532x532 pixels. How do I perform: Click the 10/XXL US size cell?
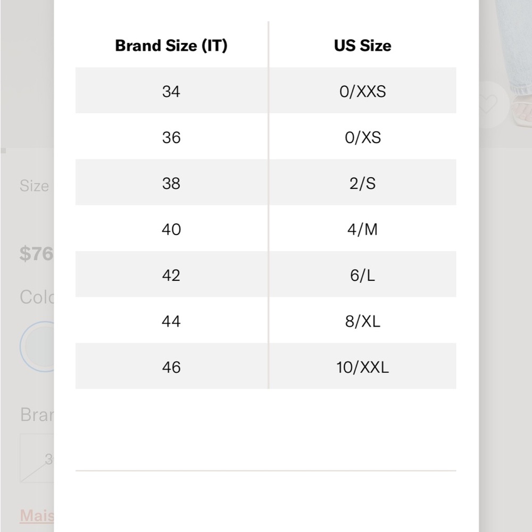(x=362, y=367)
